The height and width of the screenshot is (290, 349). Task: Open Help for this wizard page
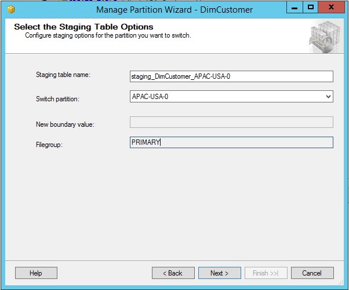pos(36,273)
